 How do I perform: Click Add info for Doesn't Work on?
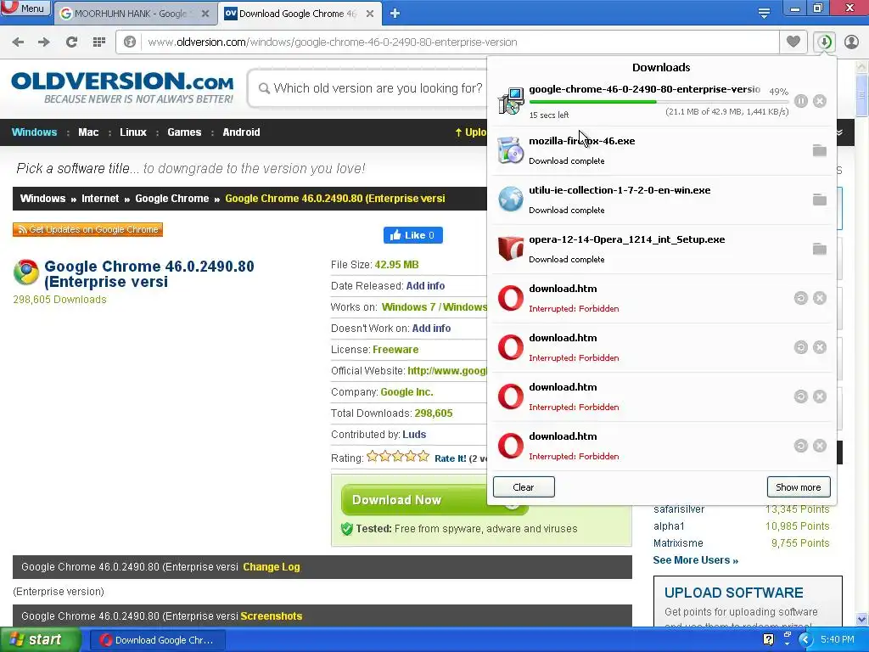click(431, 329)
